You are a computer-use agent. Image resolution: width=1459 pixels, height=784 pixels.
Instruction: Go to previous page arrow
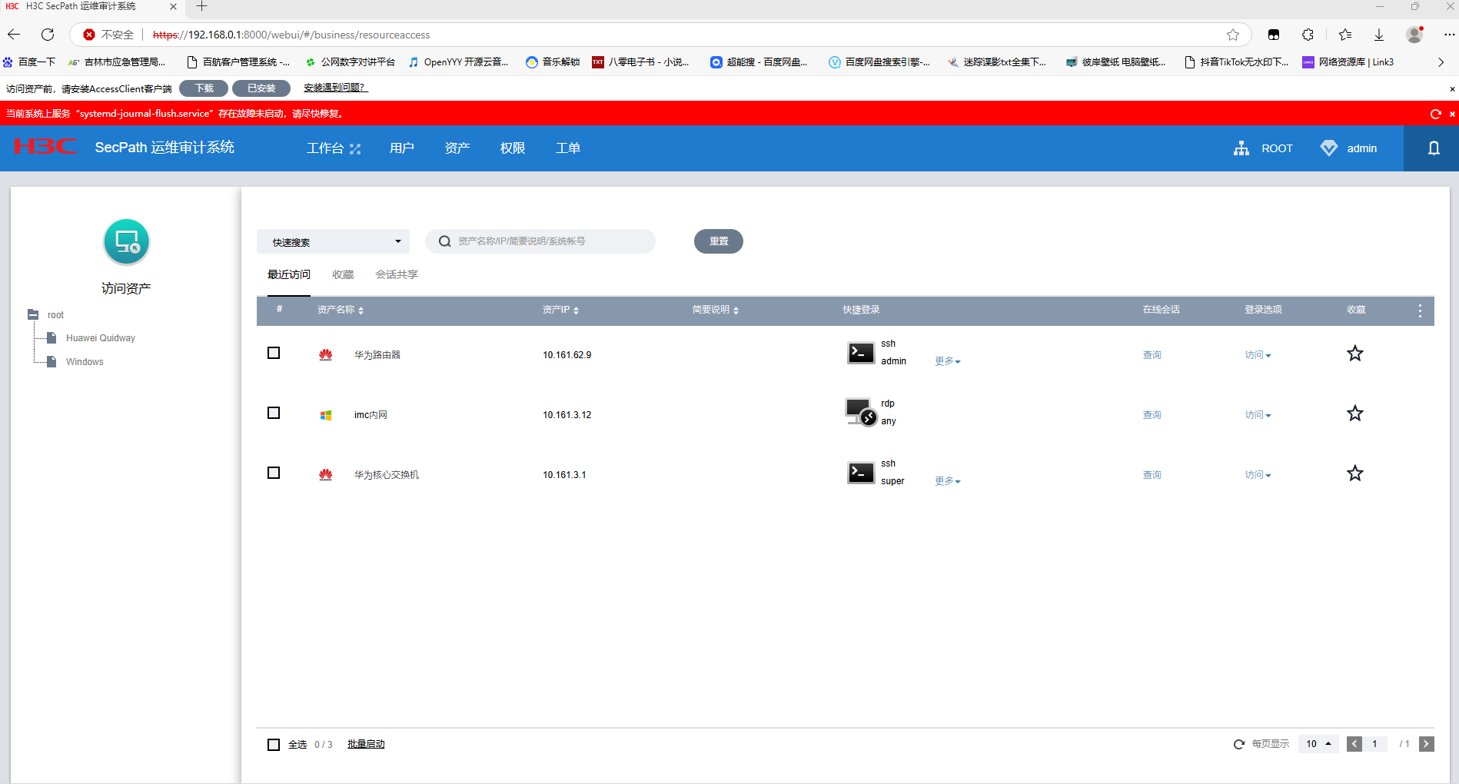[1354, 744]
